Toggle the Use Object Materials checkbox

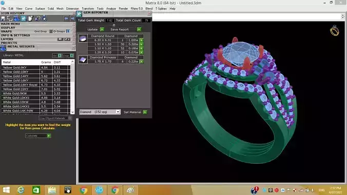pyautogui.click(x=70, y=118)
